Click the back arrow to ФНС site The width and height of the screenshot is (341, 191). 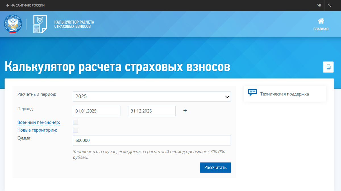click(x=8, y=5)
